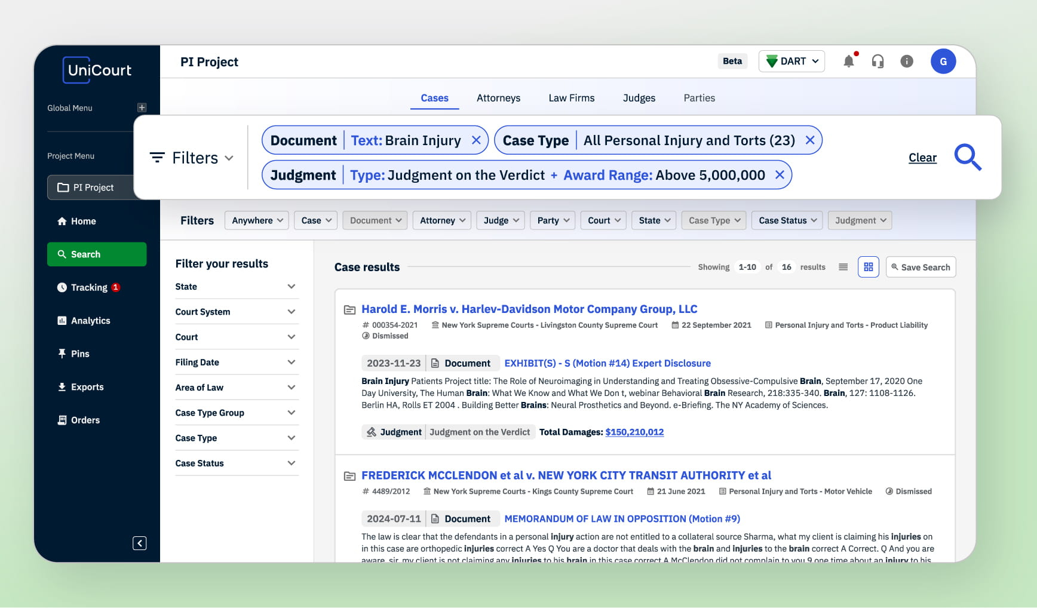Switch to grid view layout

[868, 267]
